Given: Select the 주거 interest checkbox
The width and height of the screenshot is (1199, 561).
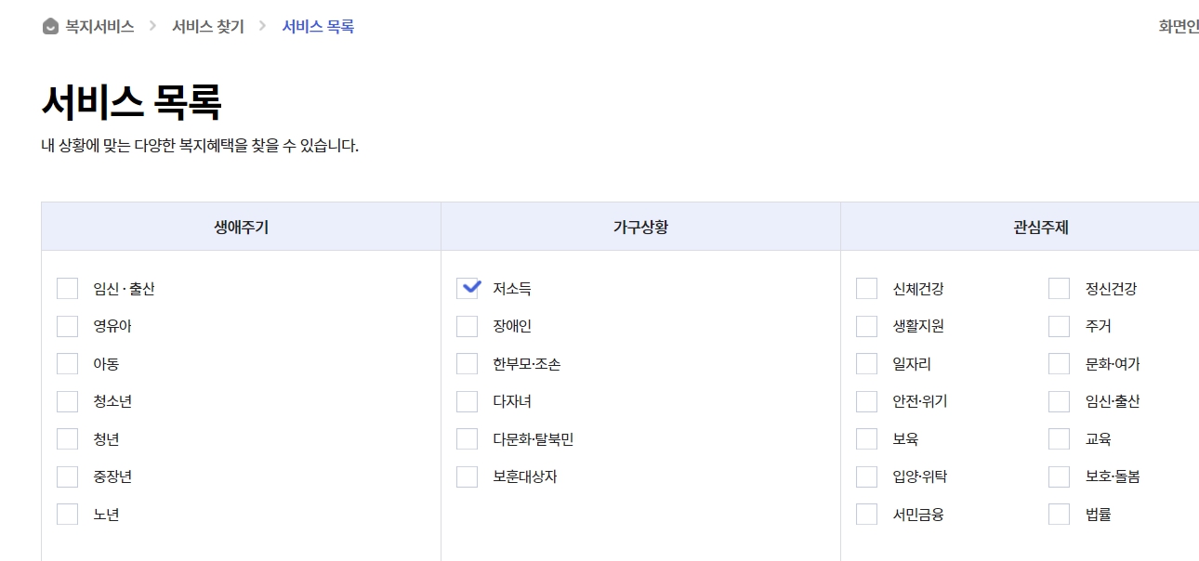Looking at the screenshot, I should pos(1059,325).
